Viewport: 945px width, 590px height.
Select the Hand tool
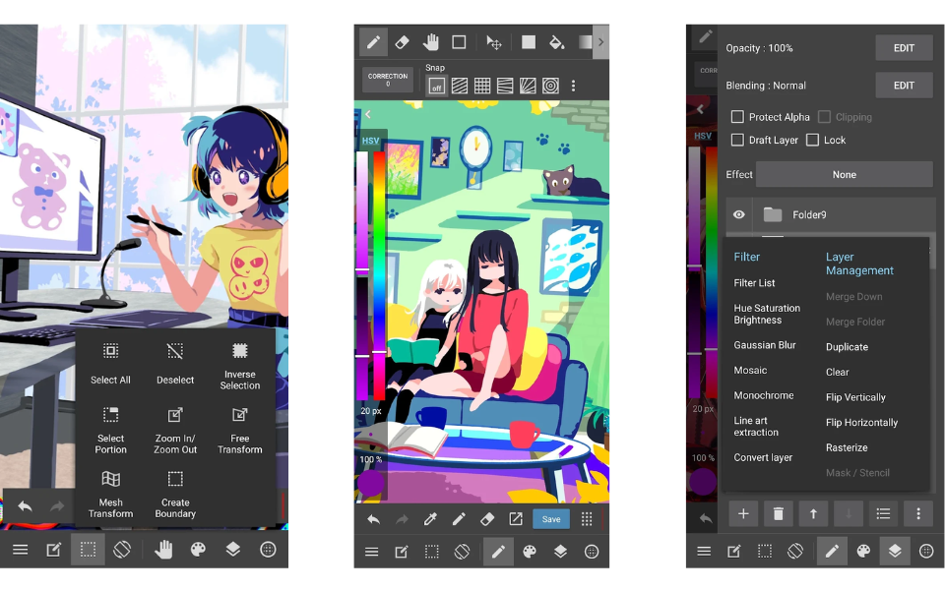click(430, 42)
